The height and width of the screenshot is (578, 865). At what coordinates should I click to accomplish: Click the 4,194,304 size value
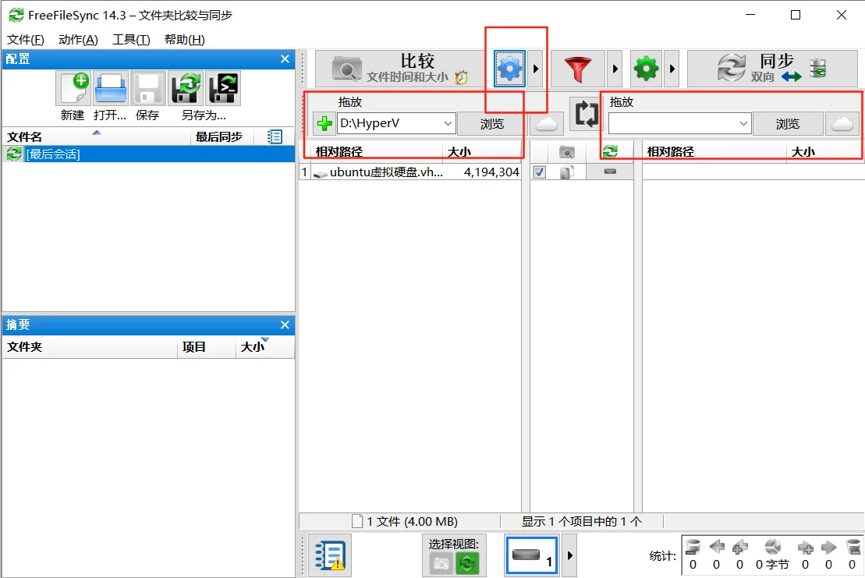[x=491, y=172]
